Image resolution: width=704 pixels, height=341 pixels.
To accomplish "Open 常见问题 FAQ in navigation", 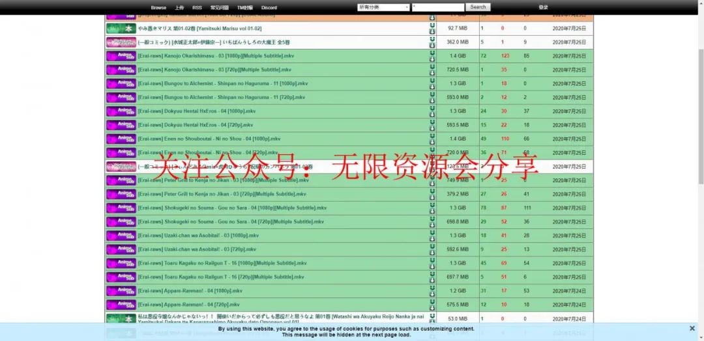I will point(220,8).
